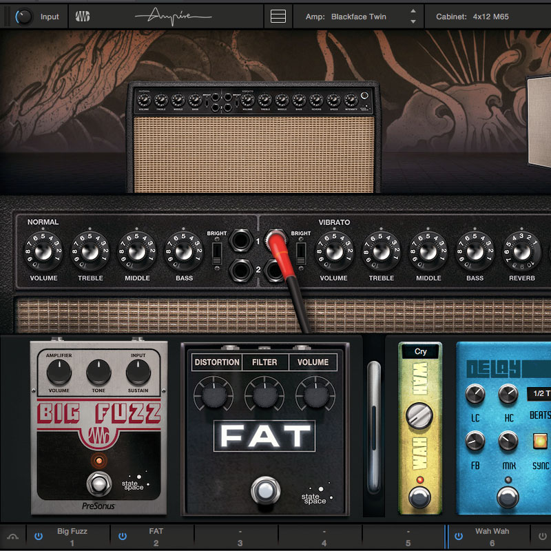
Task: Click the Vibrato channel Bass knob
Action: click(x=475, y=251)
